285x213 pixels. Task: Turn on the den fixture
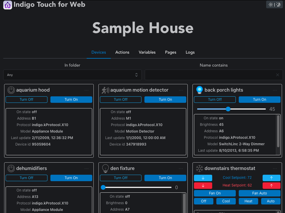click(x=165, y=178)
